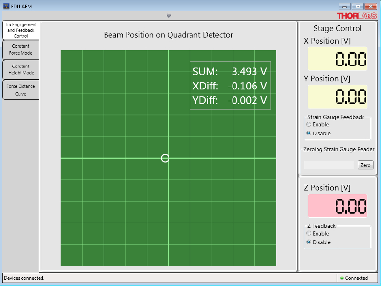Click the X Position voltage display
This screenshot has width=381, height=286.
[338, 59]
